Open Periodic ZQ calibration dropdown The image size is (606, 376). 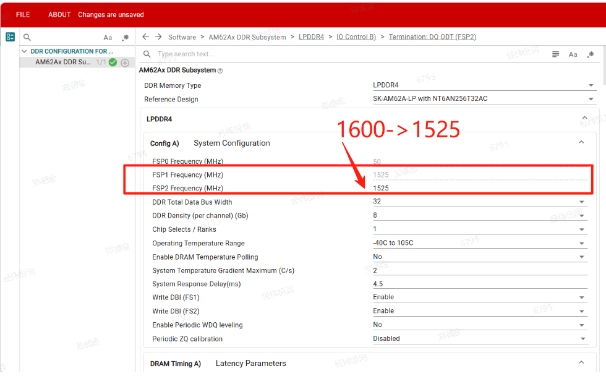point(480,338)
